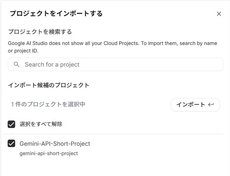Click the 選択をすべて解除 label

pyautogui.click(x=41, y=124)
